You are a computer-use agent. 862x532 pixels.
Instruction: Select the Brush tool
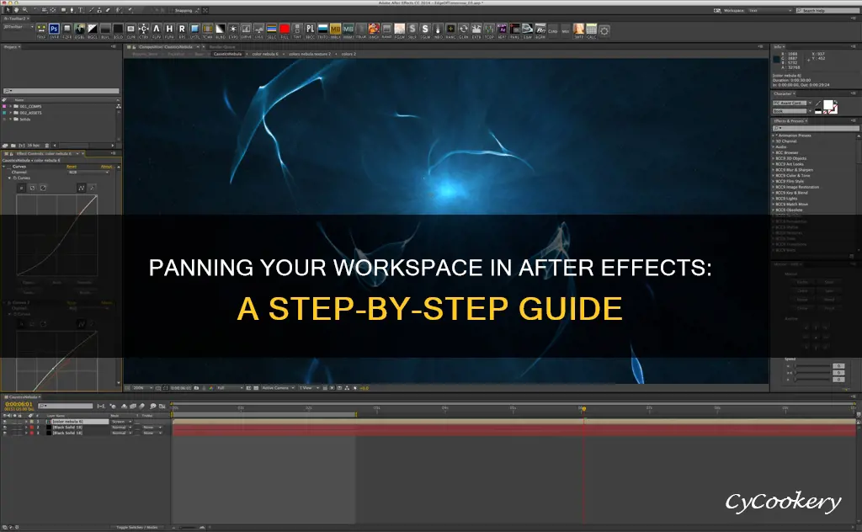(x=91, y=10)
